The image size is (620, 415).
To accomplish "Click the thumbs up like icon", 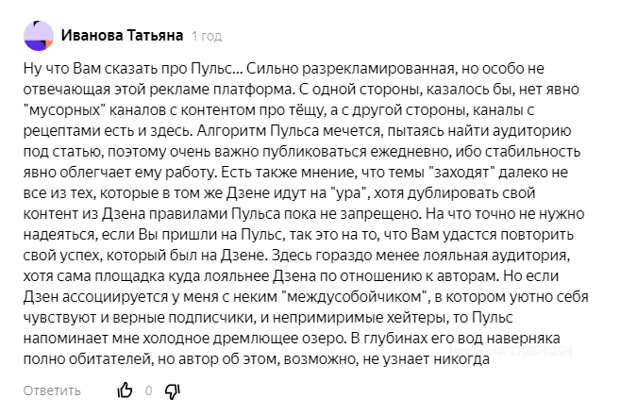I will click(x=125, y=390).
